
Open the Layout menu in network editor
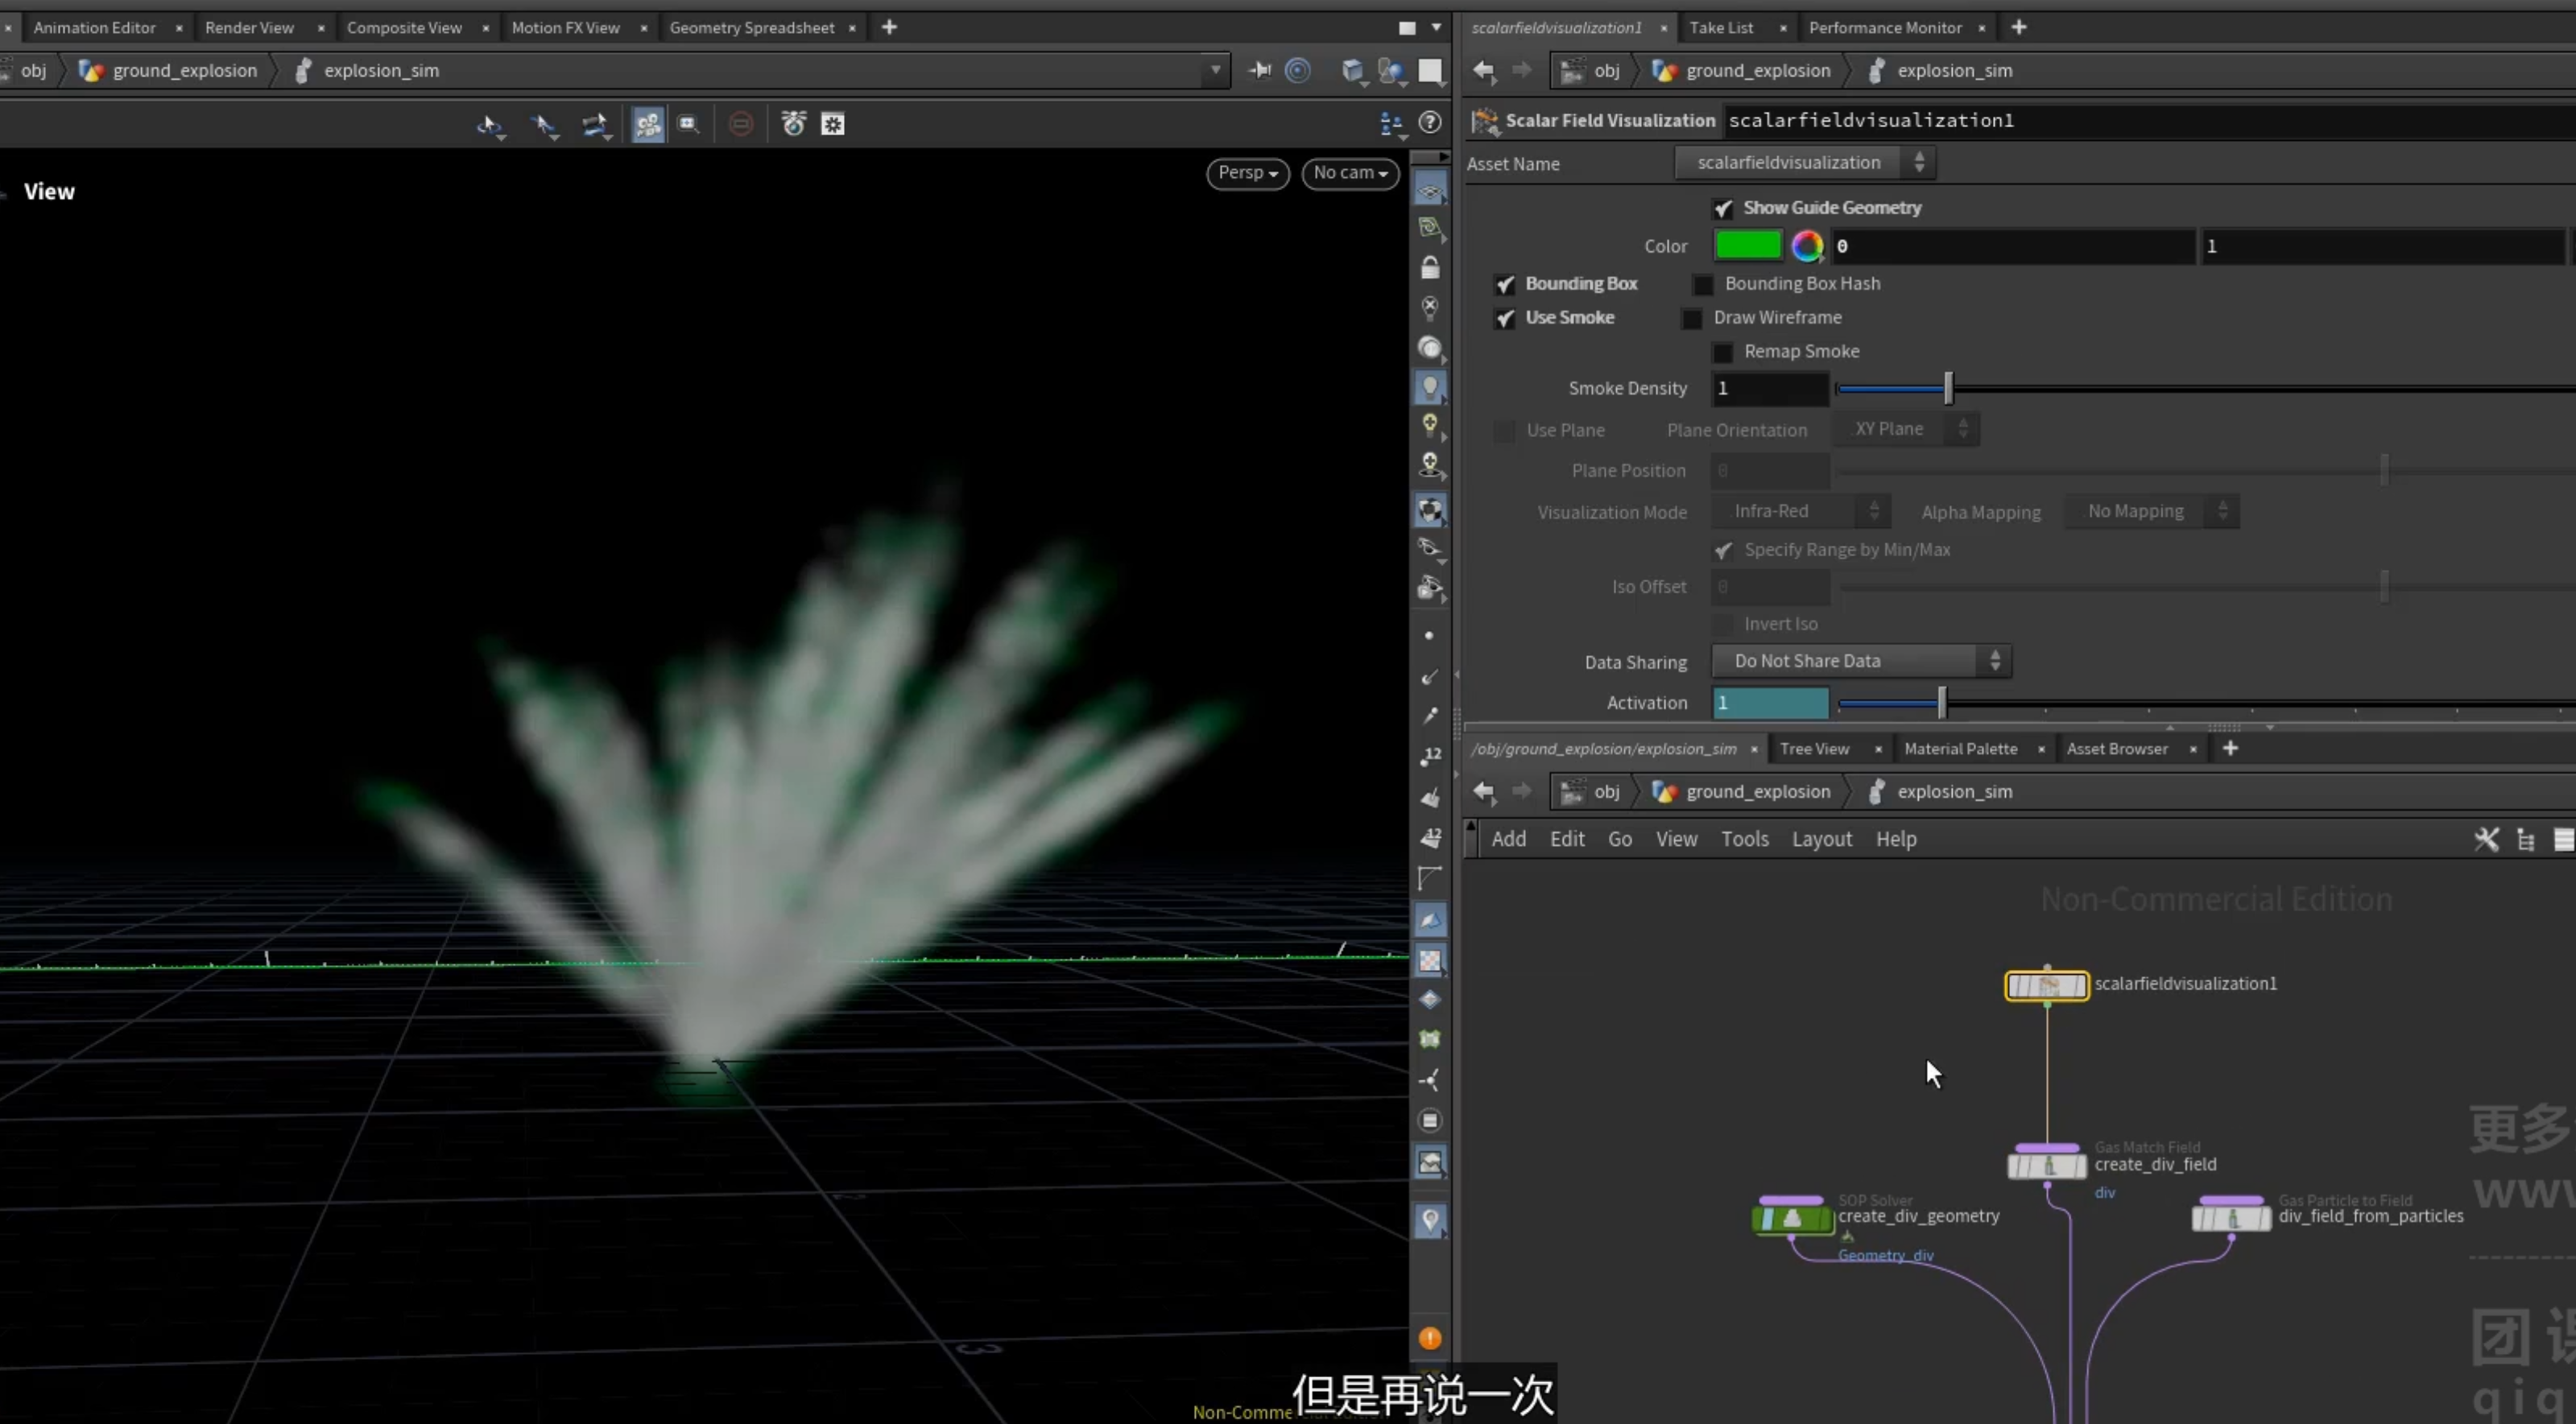[1821, 839]
